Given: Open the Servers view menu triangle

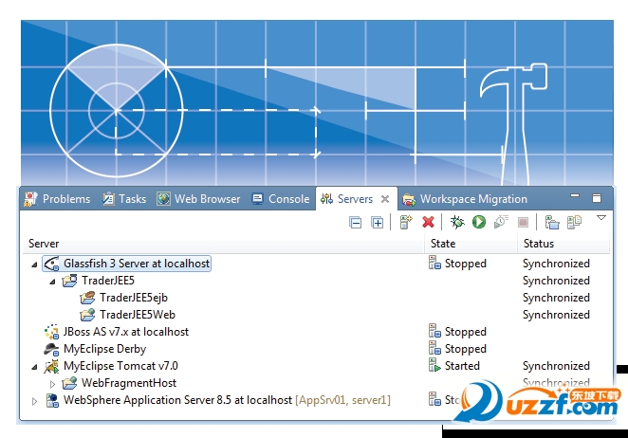Looking at the screenshot, I should point(601,218).
